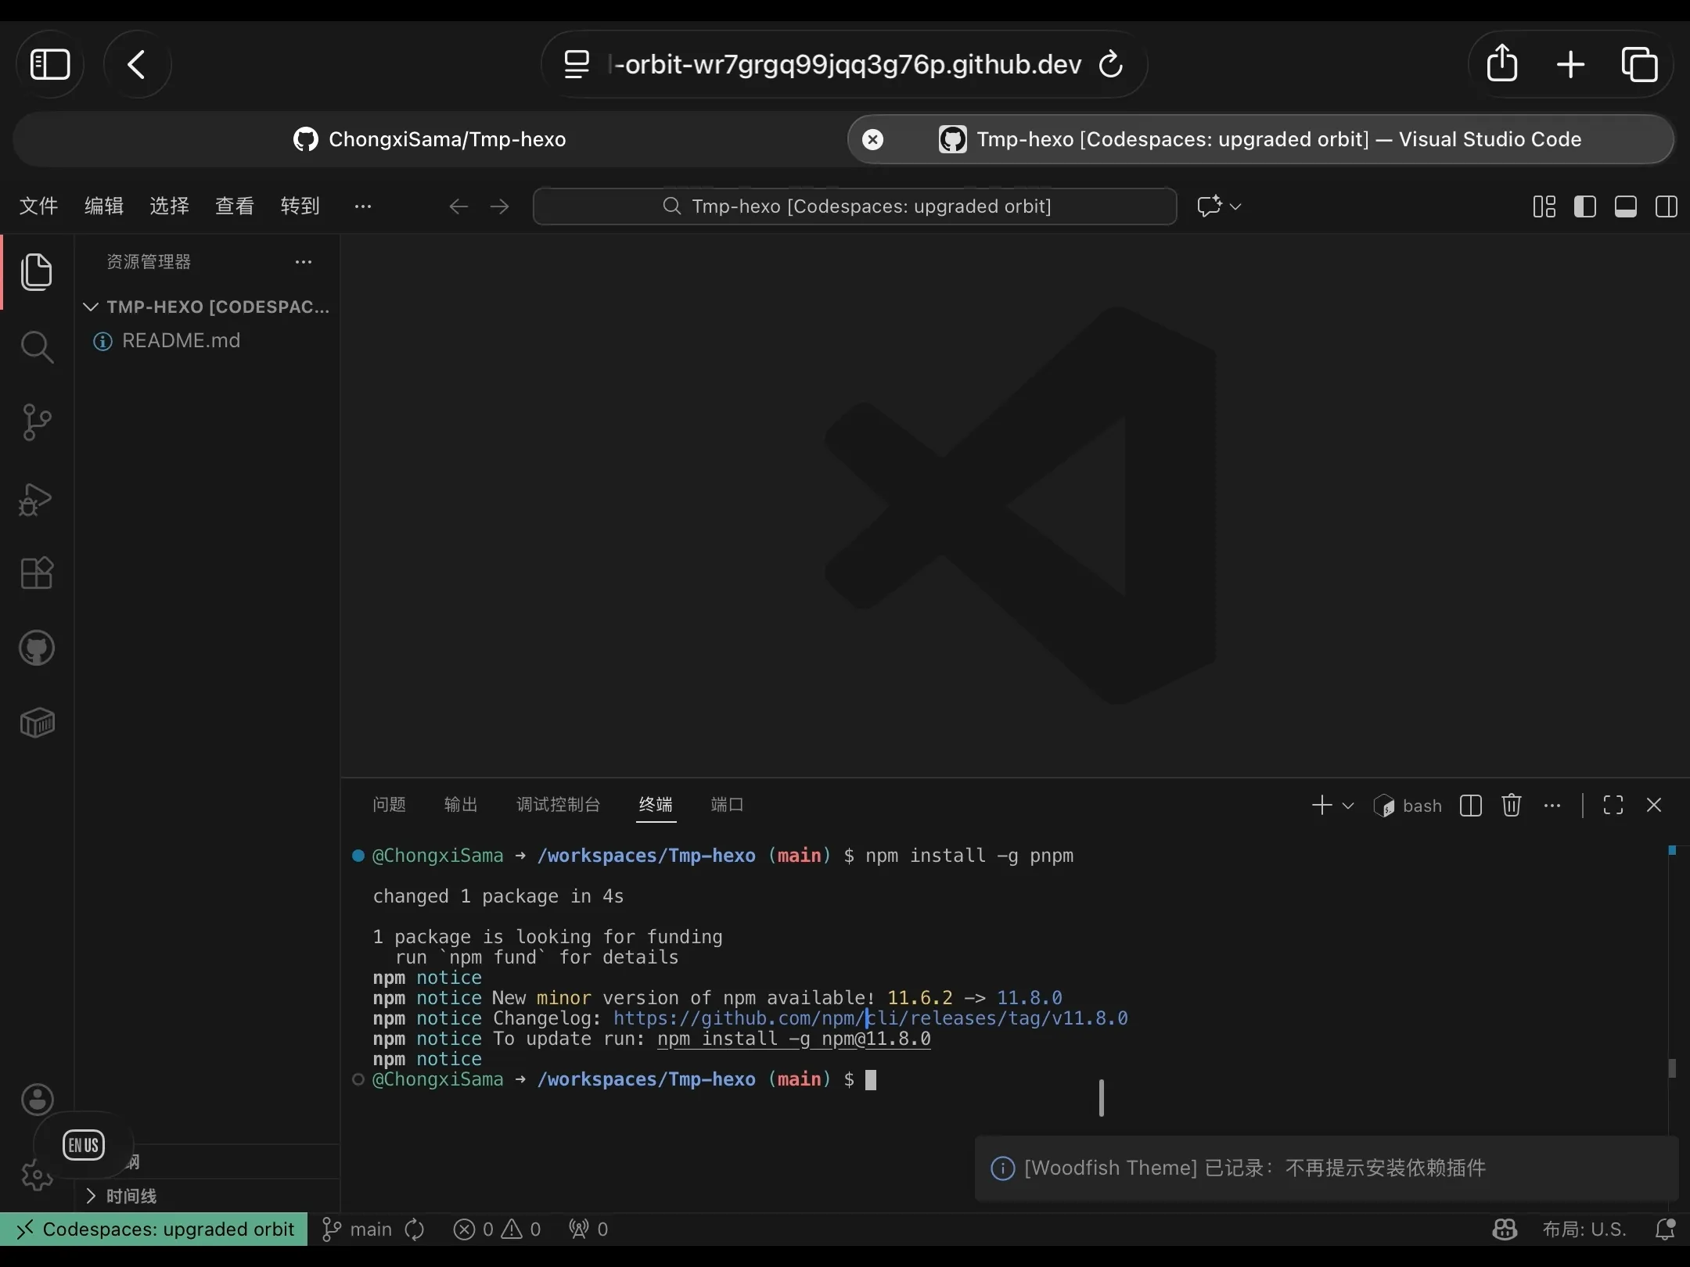Screen dimensions: 1690x1267
Task: Toggle bottom panel visibility
Action: 1626,206
